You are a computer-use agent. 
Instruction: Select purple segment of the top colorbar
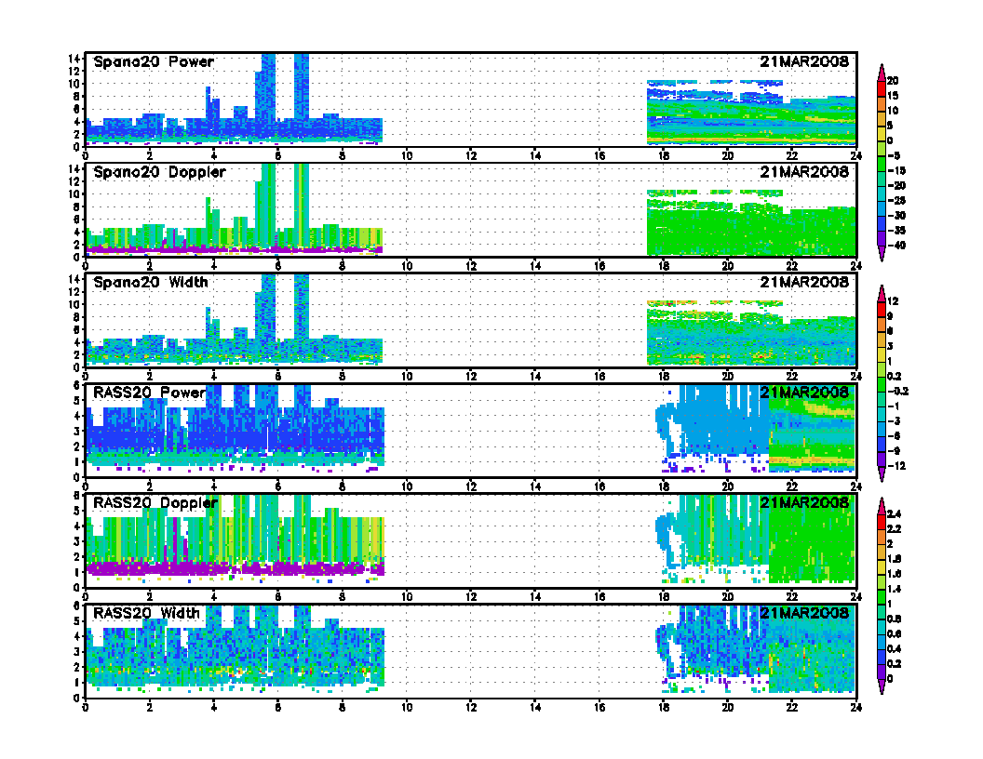(882, 238)
